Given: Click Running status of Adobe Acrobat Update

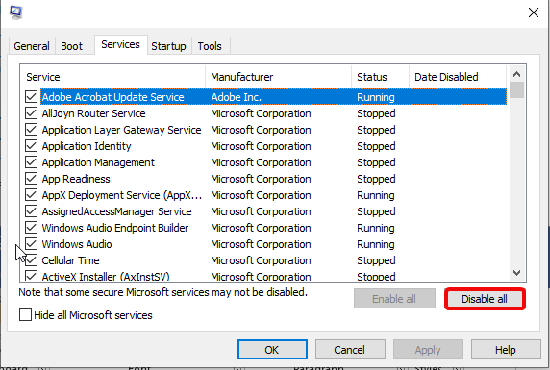Looking at the screenshot, I should pos(376,97).
